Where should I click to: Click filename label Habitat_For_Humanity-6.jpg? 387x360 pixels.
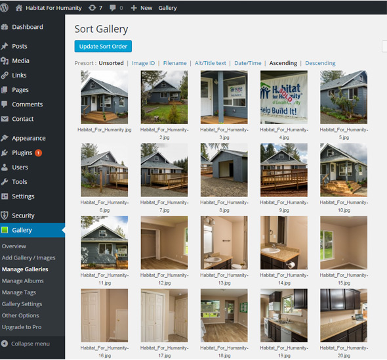pyautogui.click(x=104, y=206)
